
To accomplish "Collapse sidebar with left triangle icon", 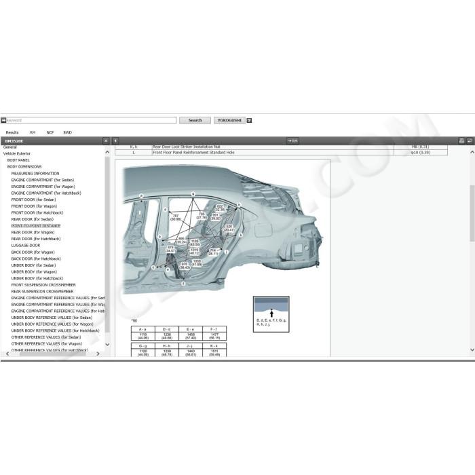I will pyautogui.click(x=115, y=141).
